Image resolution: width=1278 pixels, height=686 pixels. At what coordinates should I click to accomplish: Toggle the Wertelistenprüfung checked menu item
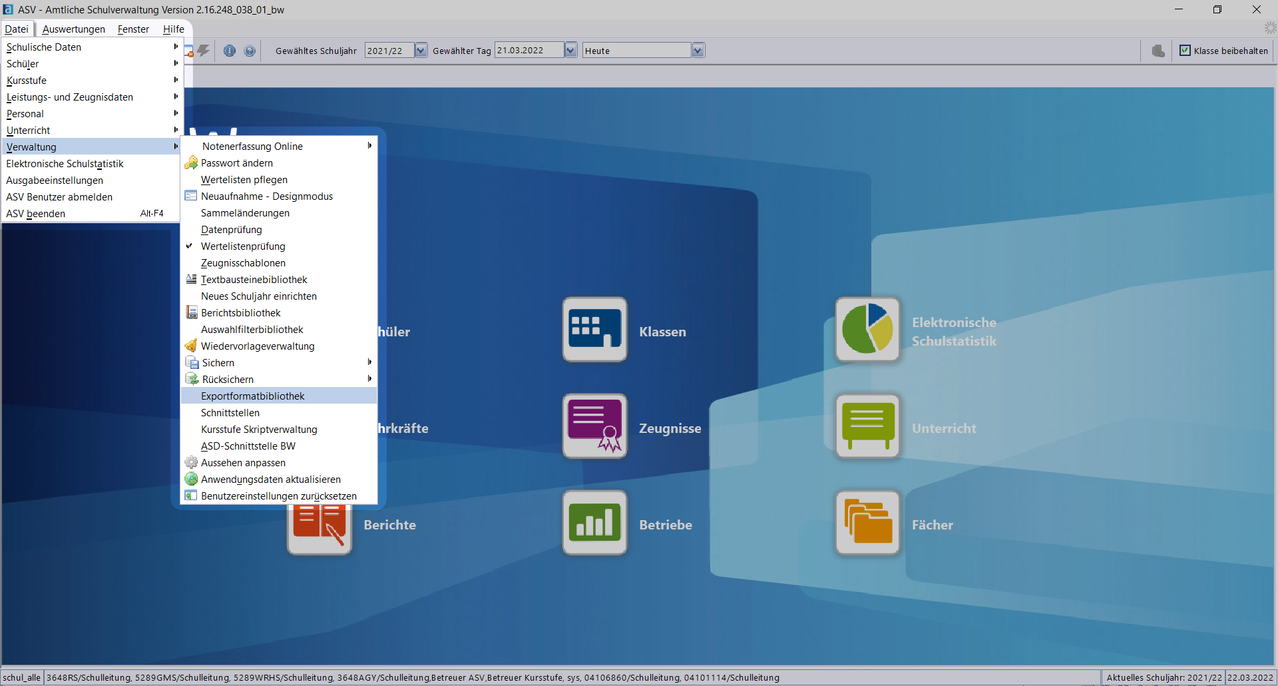[x=243, y=246]
